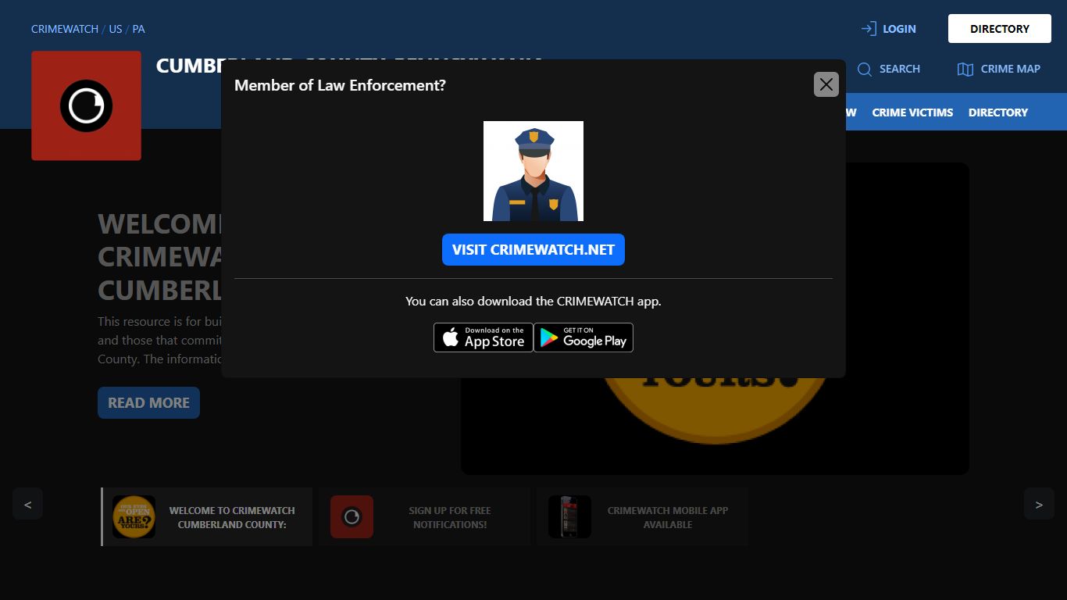Click the red notifications slide thumbnail
1067x600 pixels.
click(352, 517)
